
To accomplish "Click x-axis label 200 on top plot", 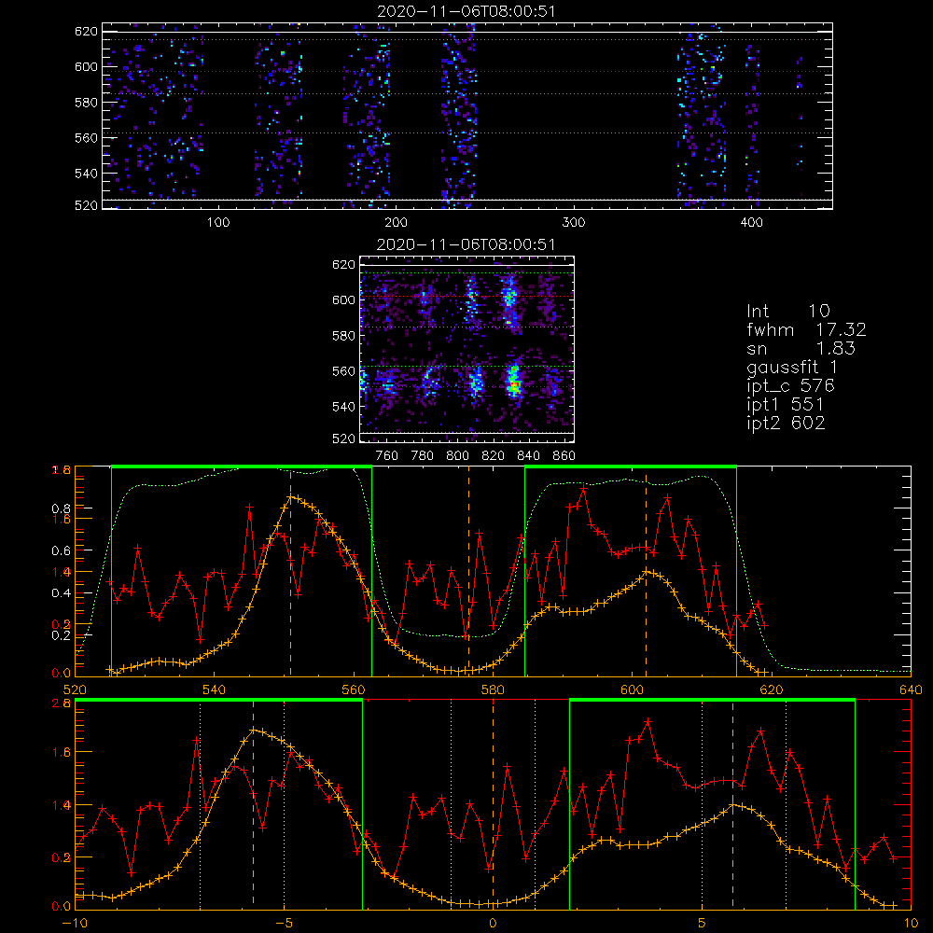I will [x=396, y=223].
